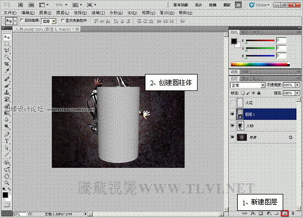This screenshot has width=303, height=218.
Task: Select the Zoom tool
Action: (x=7, y=183)
